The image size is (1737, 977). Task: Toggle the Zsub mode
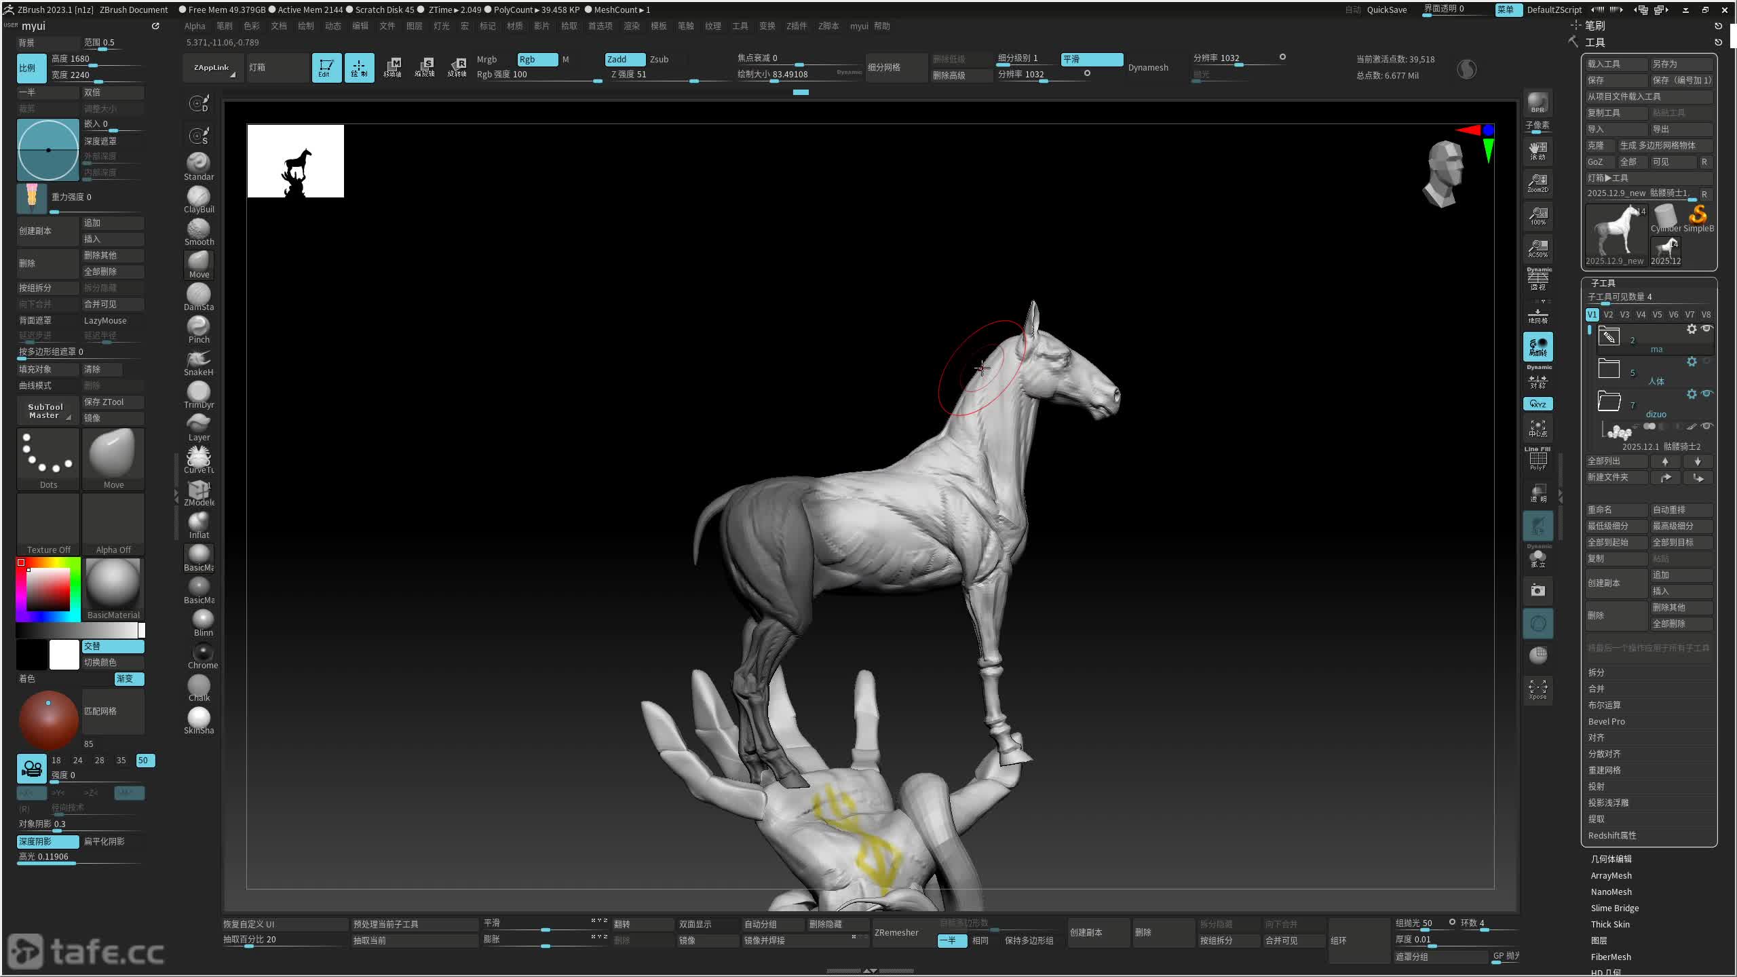click(659, 59)
